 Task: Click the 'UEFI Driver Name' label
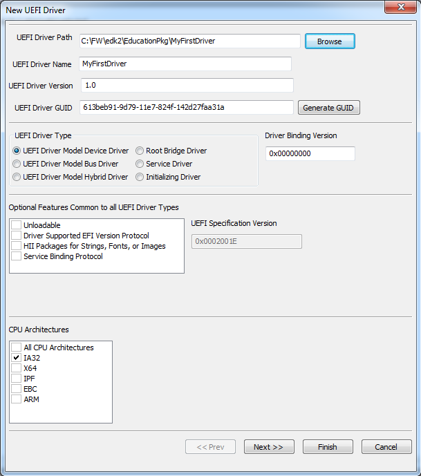[42, 64]
